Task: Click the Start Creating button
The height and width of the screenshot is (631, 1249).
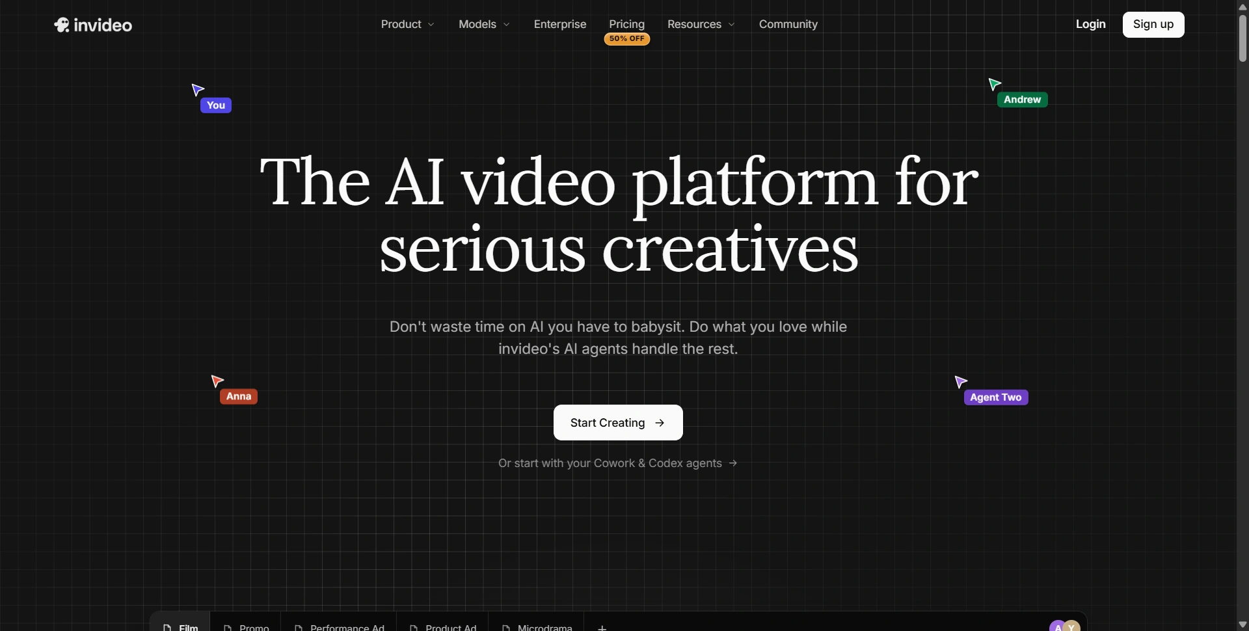Action: click(x=618, y=423)
